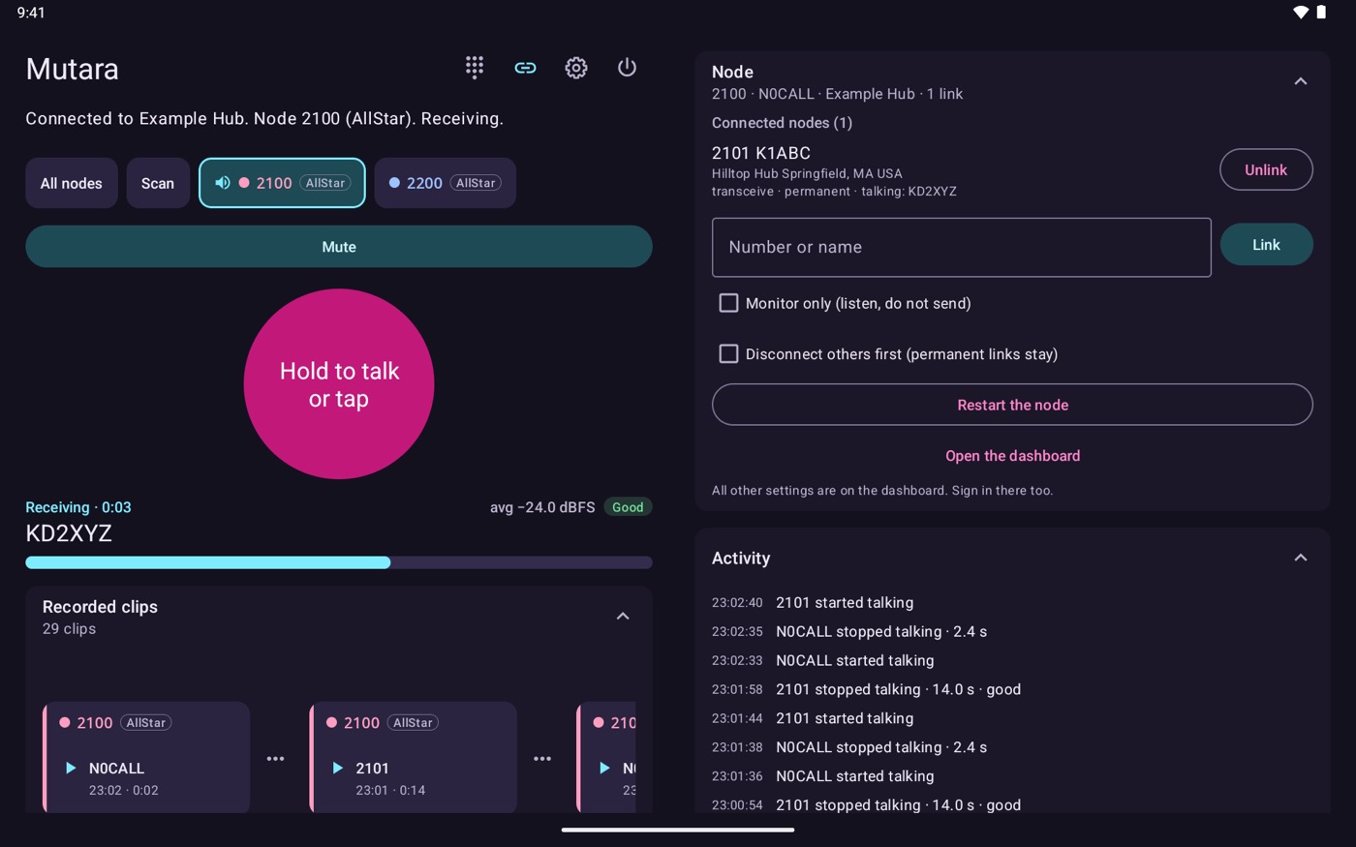Play the 2101 23:01 recorded clip

(x=337, y=768)
